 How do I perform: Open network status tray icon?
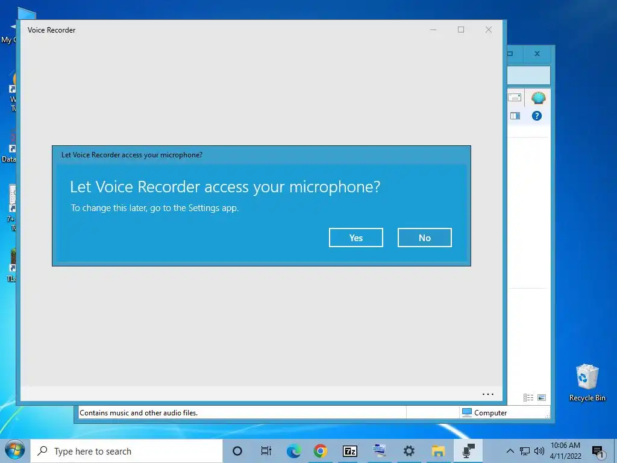(525, 451)
